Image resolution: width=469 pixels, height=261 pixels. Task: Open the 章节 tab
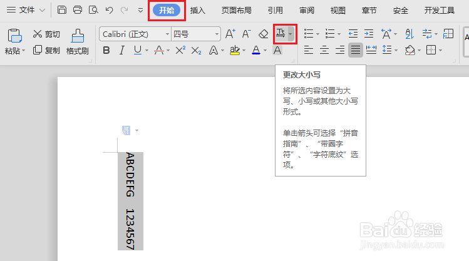tap(369, 11)
